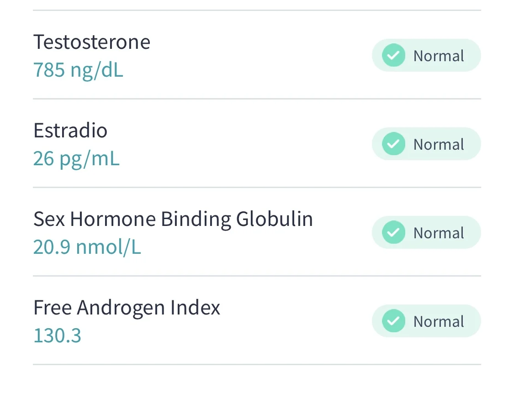Open the Estradio result title
Screen dimensions: 514x393
pos(70,131)
